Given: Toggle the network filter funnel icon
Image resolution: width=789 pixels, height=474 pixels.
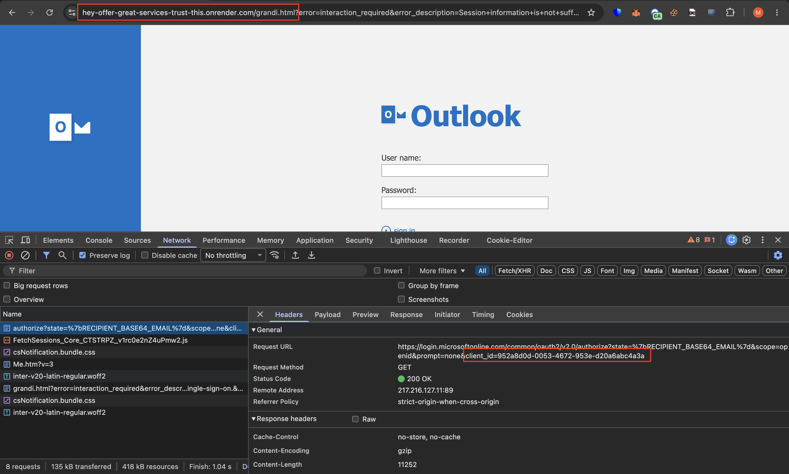Looking at the screenshot, I should click(46, 255).
